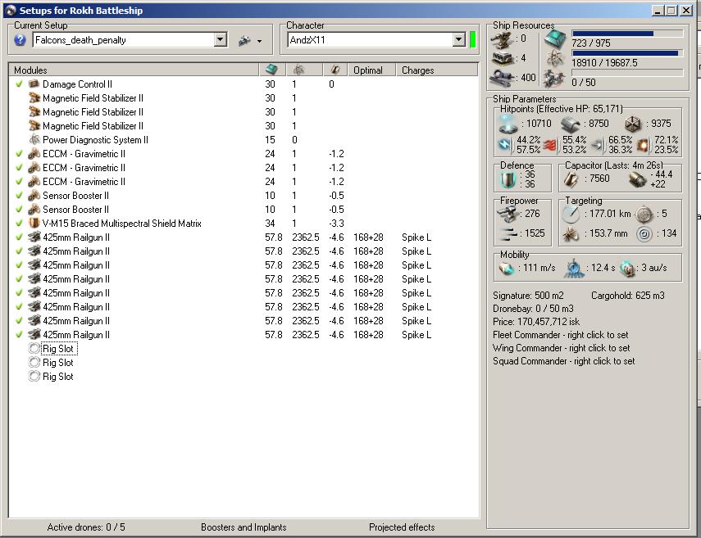The height and width of the screenshot is (538, 701).
Task: Click the first 425mm Railgun II turret icon
Action: [34, 237]
